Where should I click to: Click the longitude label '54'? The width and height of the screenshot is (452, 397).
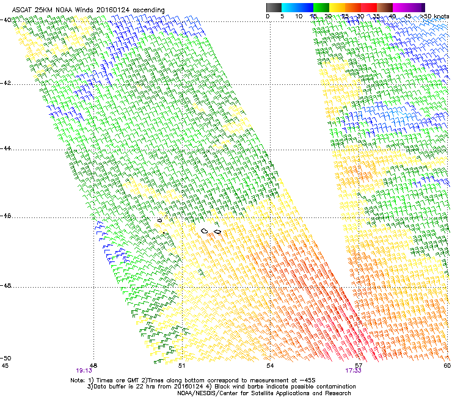[x=270, y=366]
